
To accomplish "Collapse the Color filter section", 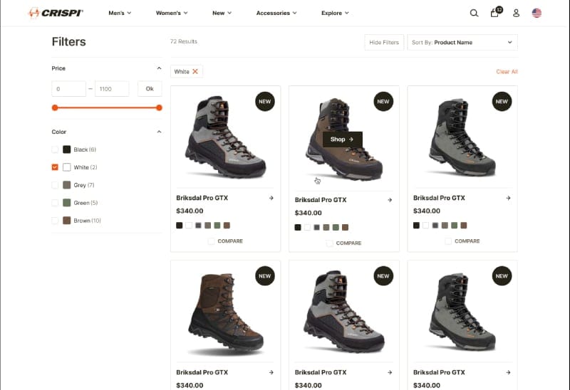I will point(159,132).
